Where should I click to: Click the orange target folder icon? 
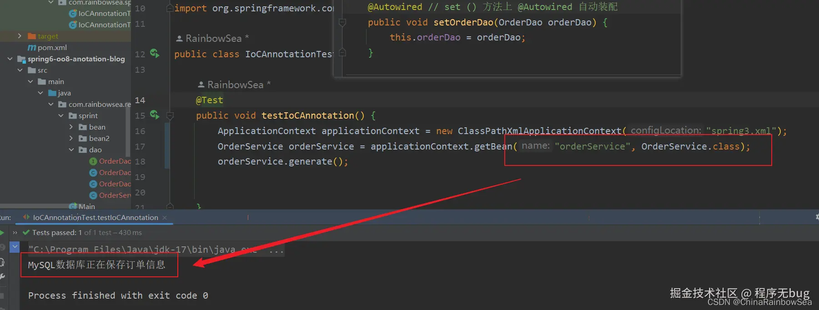pos(32,36)
